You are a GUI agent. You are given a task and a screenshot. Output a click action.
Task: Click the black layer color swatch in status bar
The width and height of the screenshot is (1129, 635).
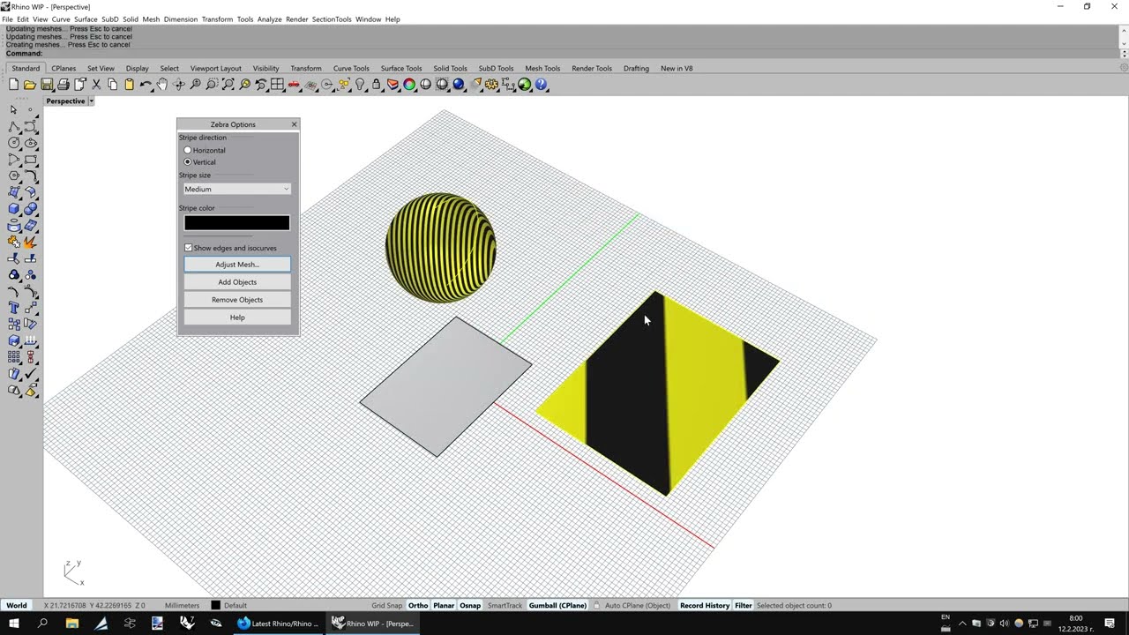coord(215,605)
